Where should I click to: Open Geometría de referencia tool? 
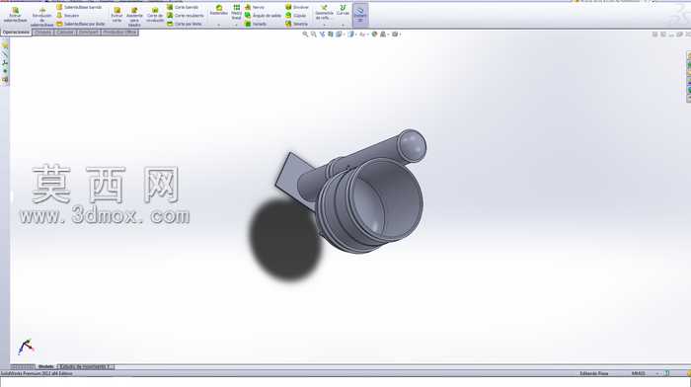tap(324, 13)
